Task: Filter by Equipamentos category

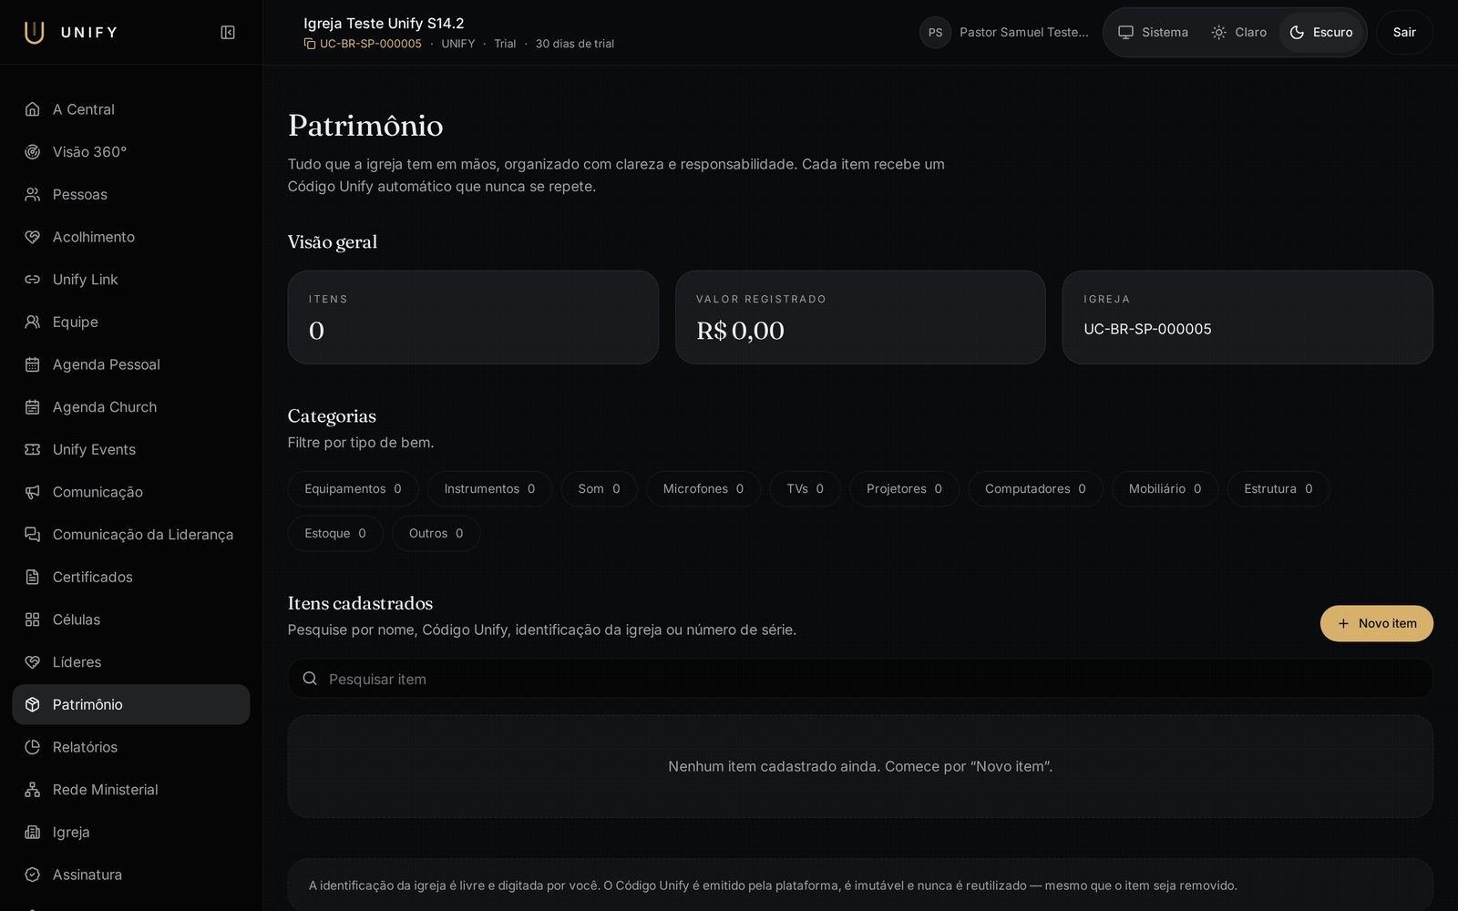Action: (x=353, y=489)
